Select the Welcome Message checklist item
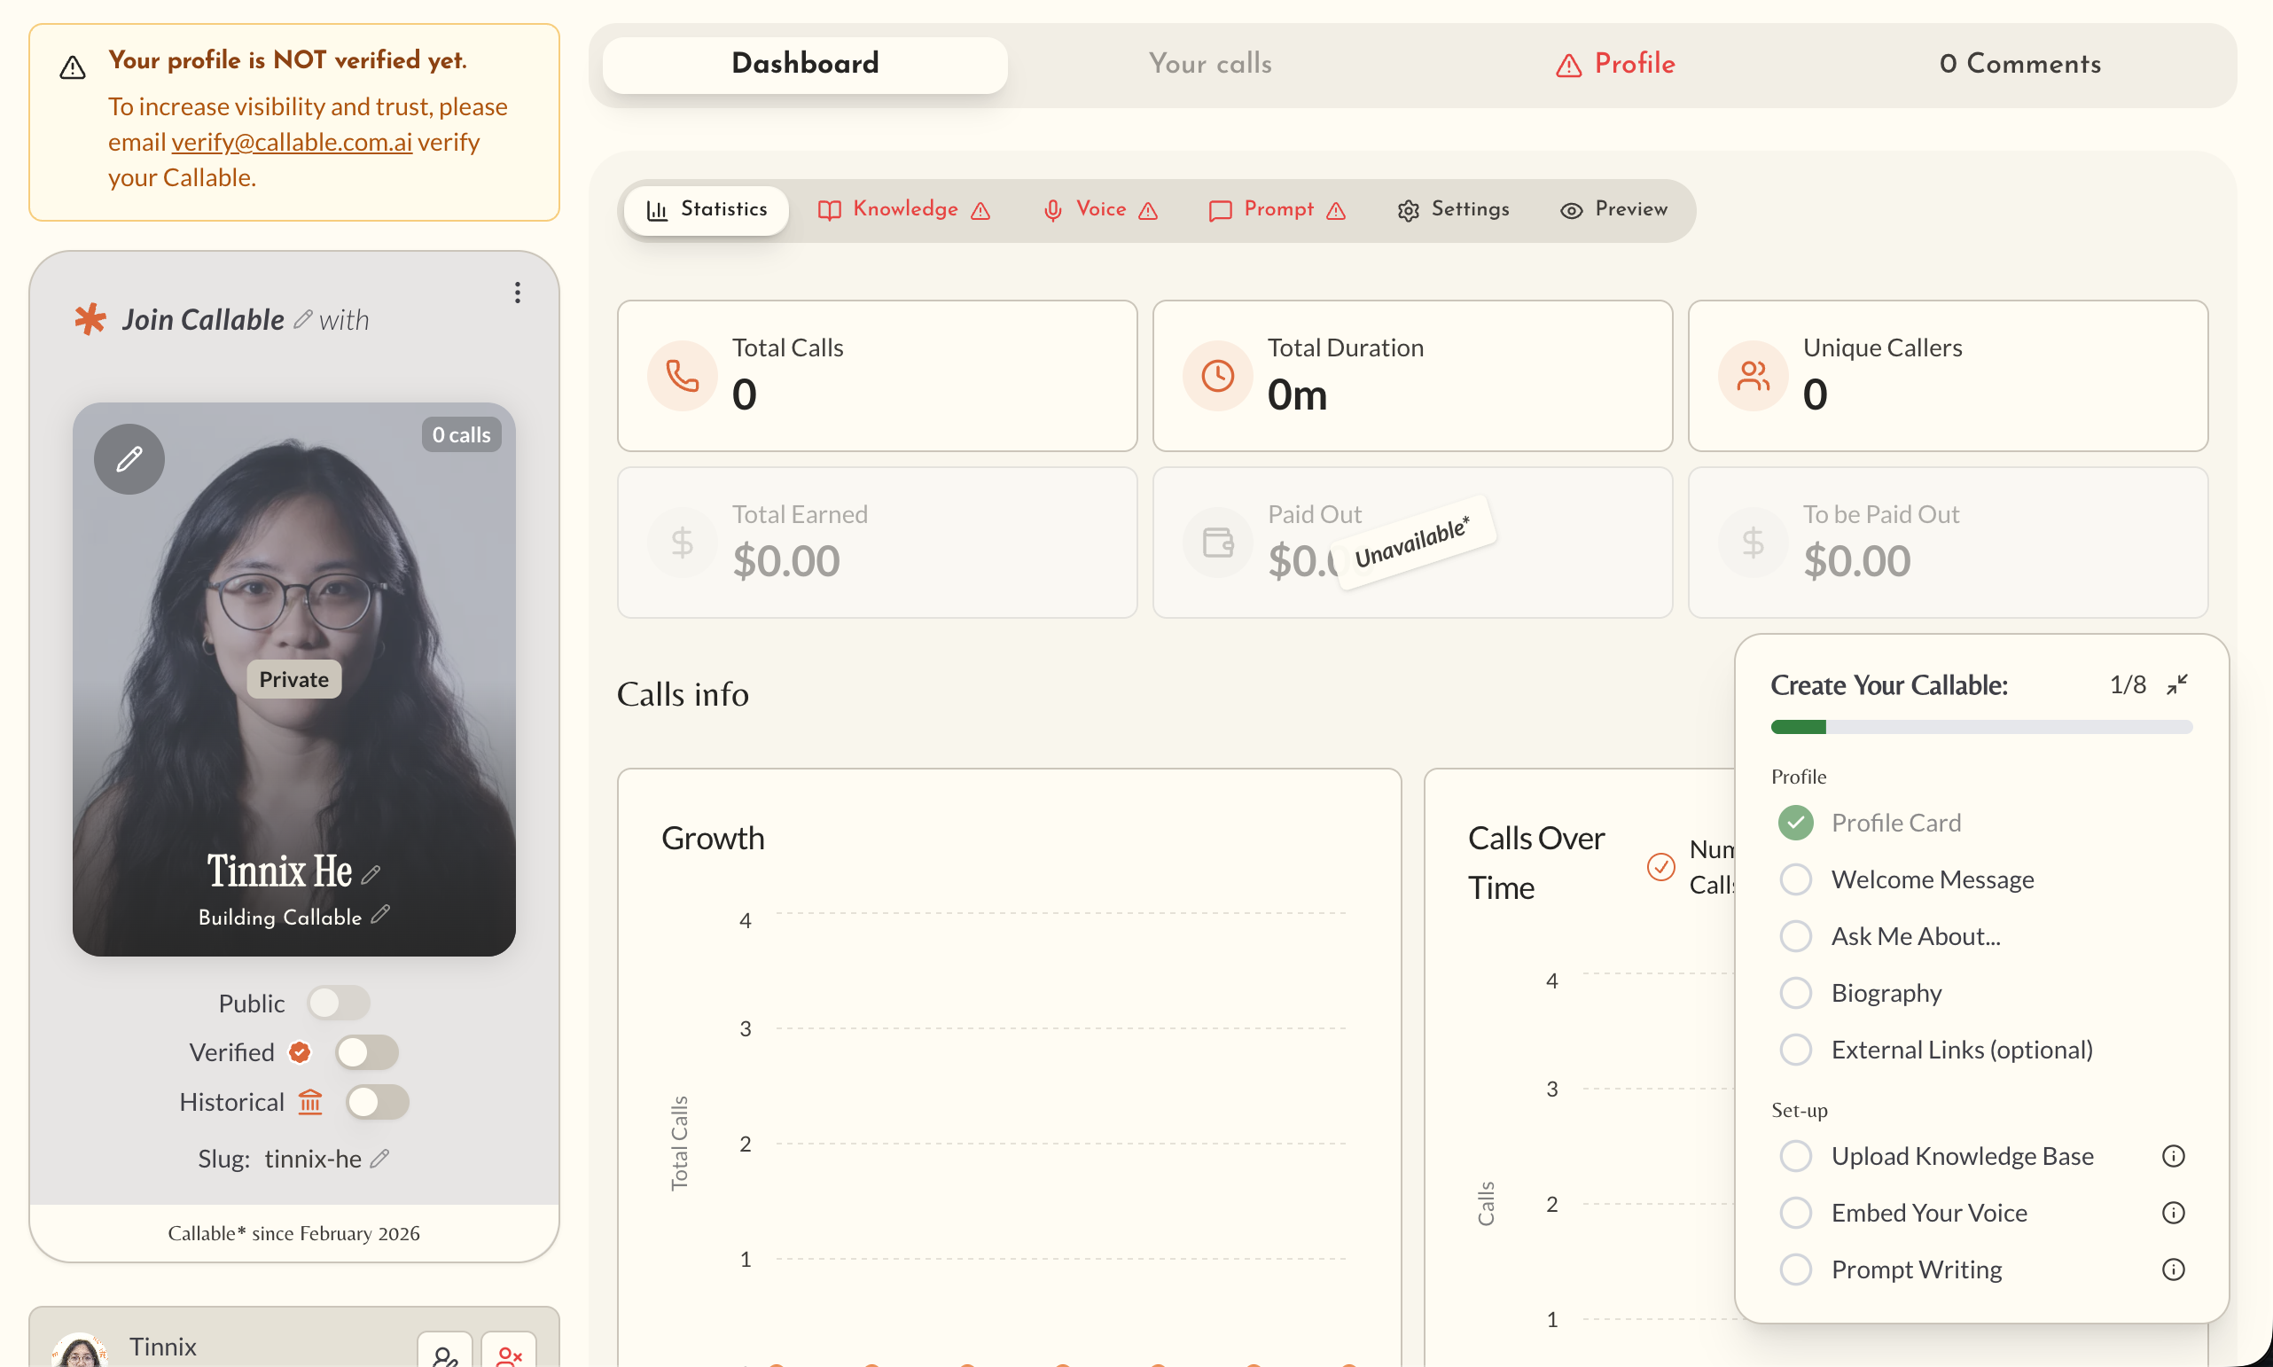Screen dimensions: 2273x1367 coord(1796,879)
